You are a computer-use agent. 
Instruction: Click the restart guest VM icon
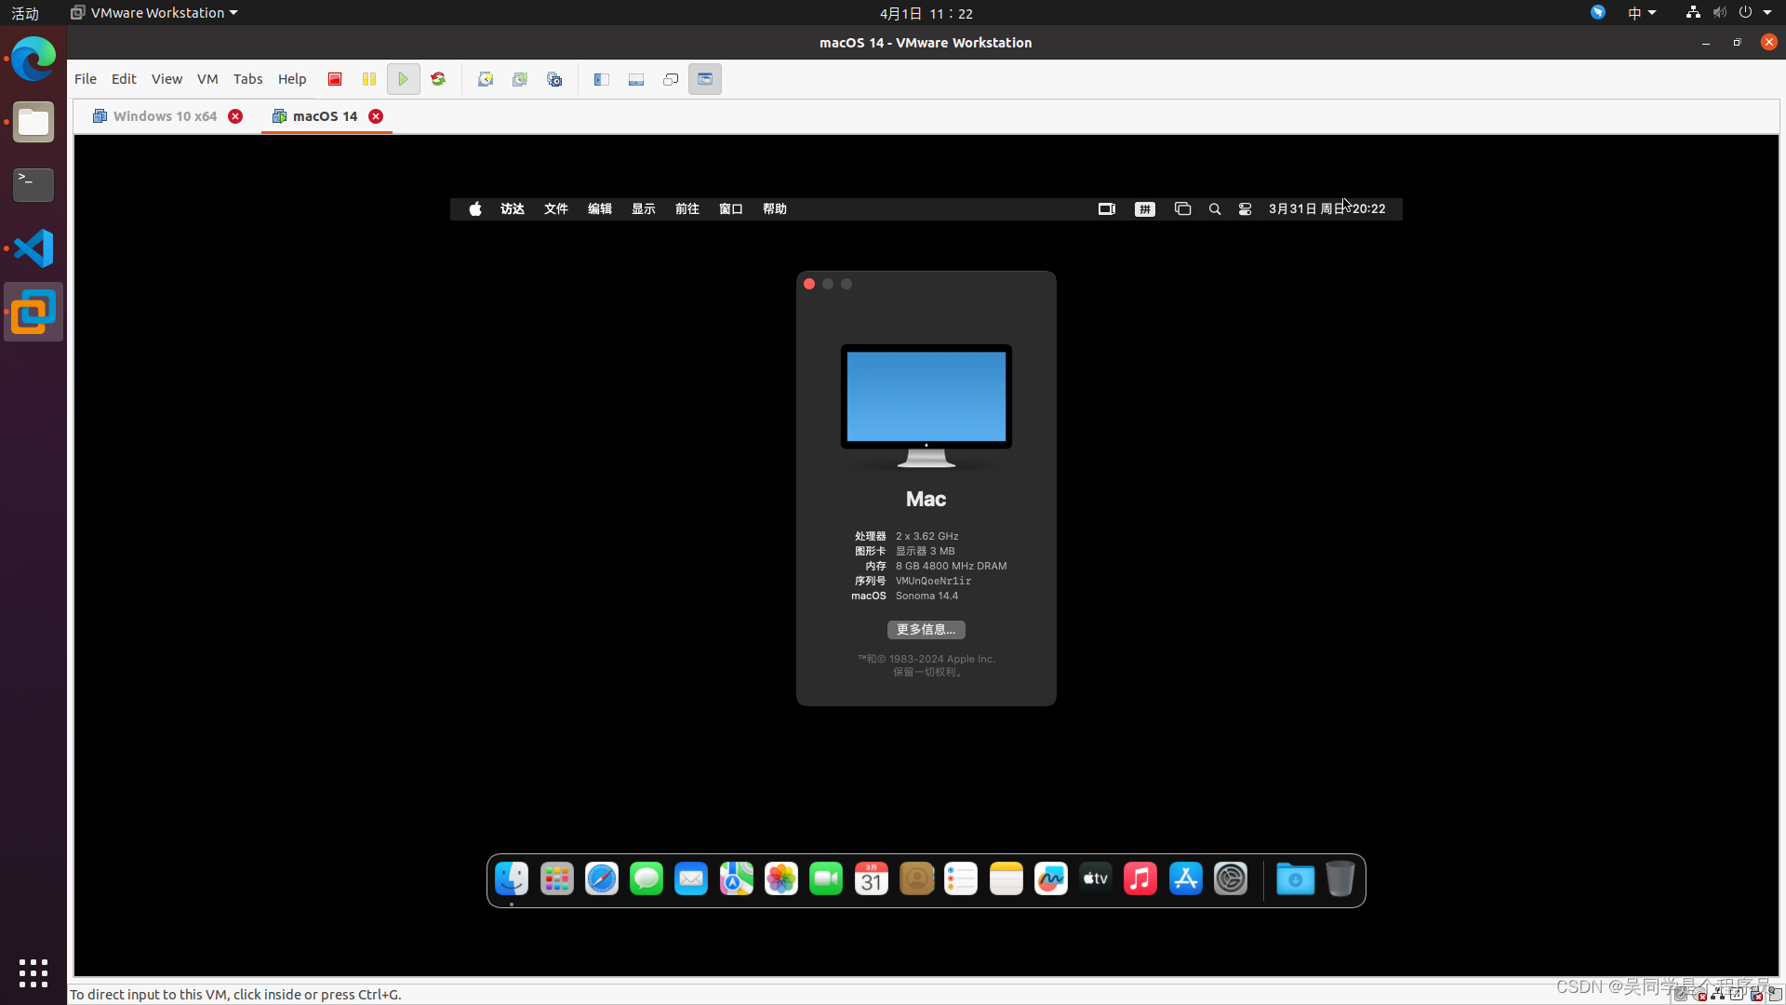click(x=438, y=79)
